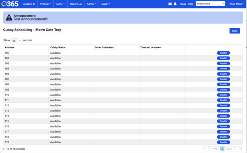Open the mail envelope icon

point(170,4)
